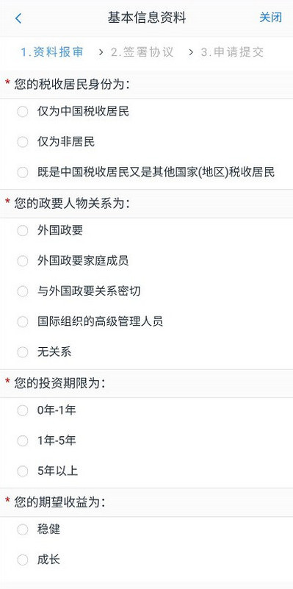This screenshot has height=589, width=293.
Task: Go to 3.申请提交 step
Action: point(232,52)
